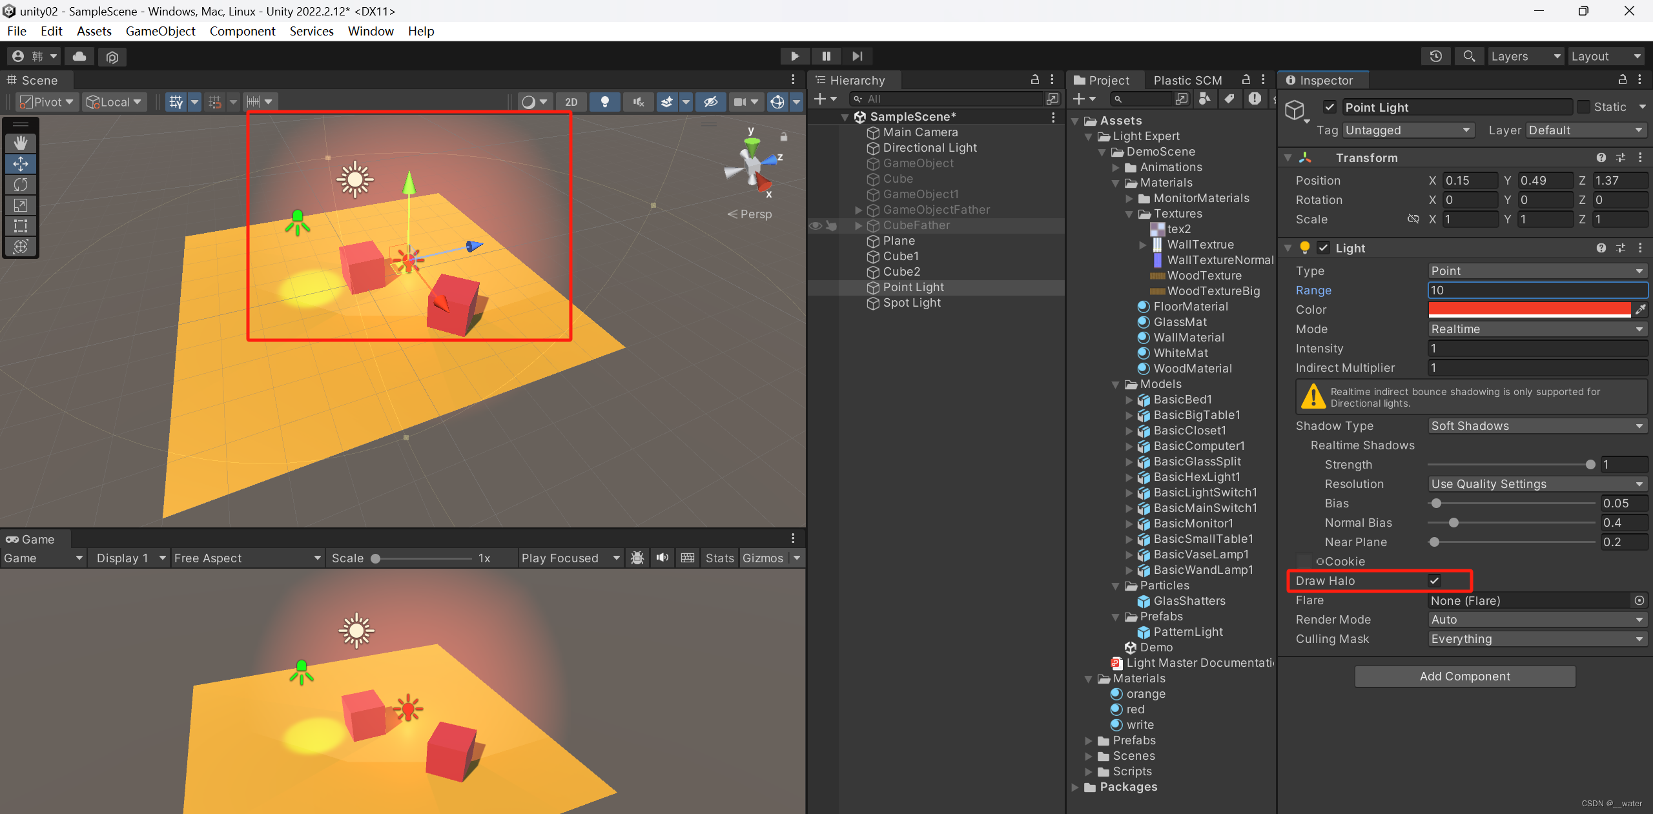
Task: Click the Light component help icon
Action: coord(1601,248)
